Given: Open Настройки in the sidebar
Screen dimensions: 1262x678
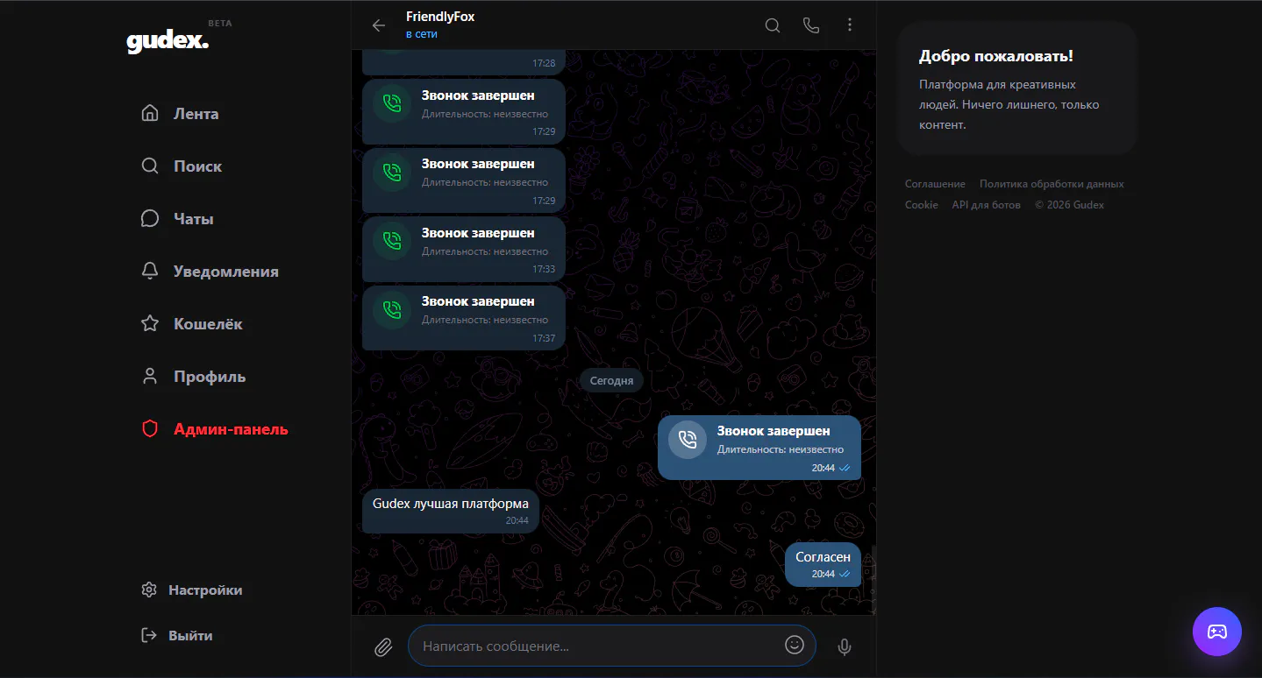Looking at the screenshot, I should 192,590.
